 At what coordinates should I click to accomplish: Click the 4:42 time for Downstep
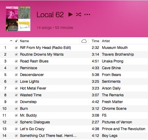click(x=95, y=102)
